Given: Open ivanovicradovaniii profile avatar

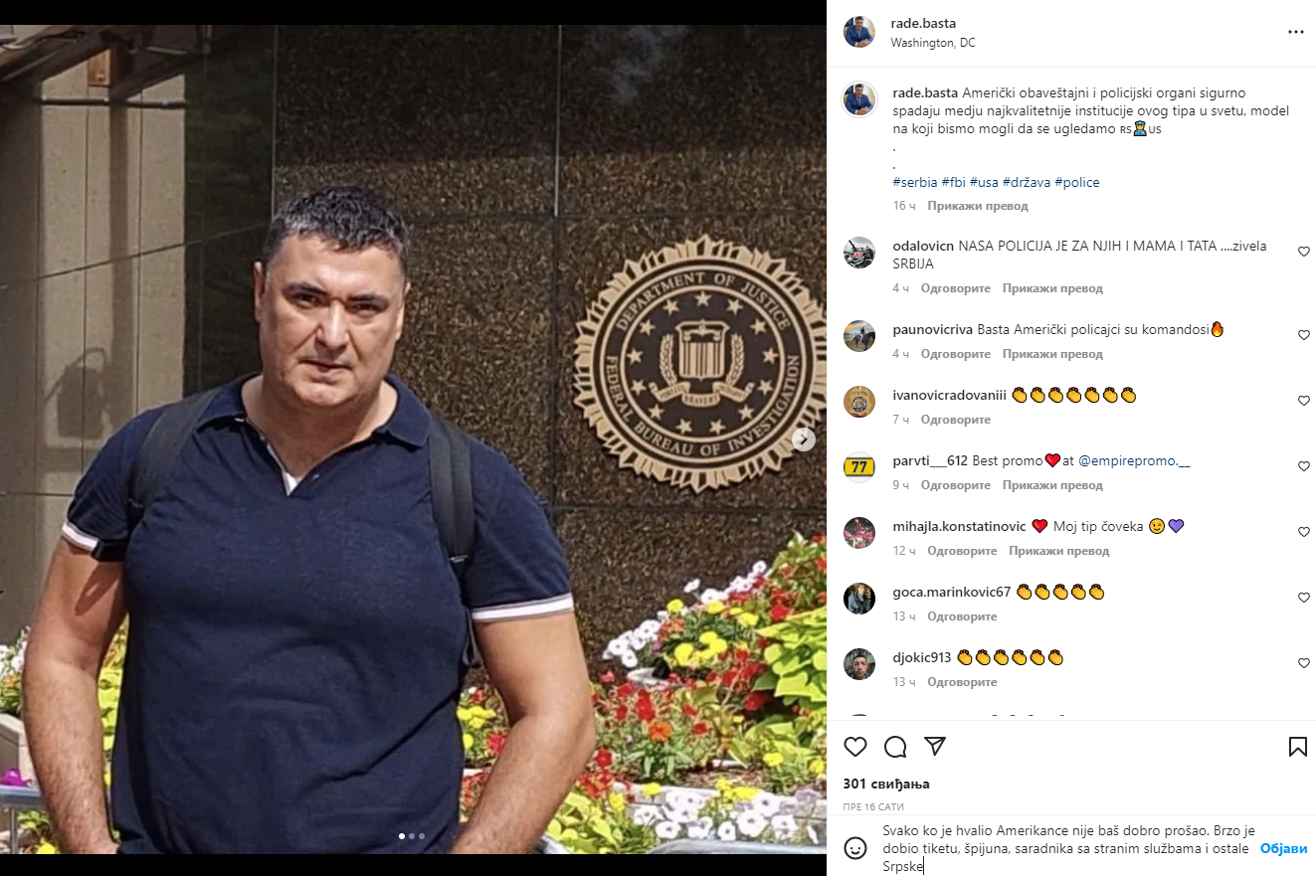Looking at the screenshot, I should (859, 402).
